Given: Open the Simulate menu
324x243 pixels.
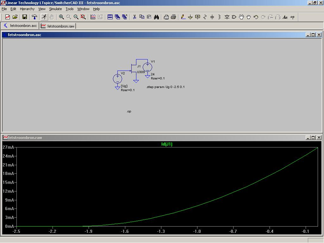Looking at the screenshot, I should (x=55, y=9).
